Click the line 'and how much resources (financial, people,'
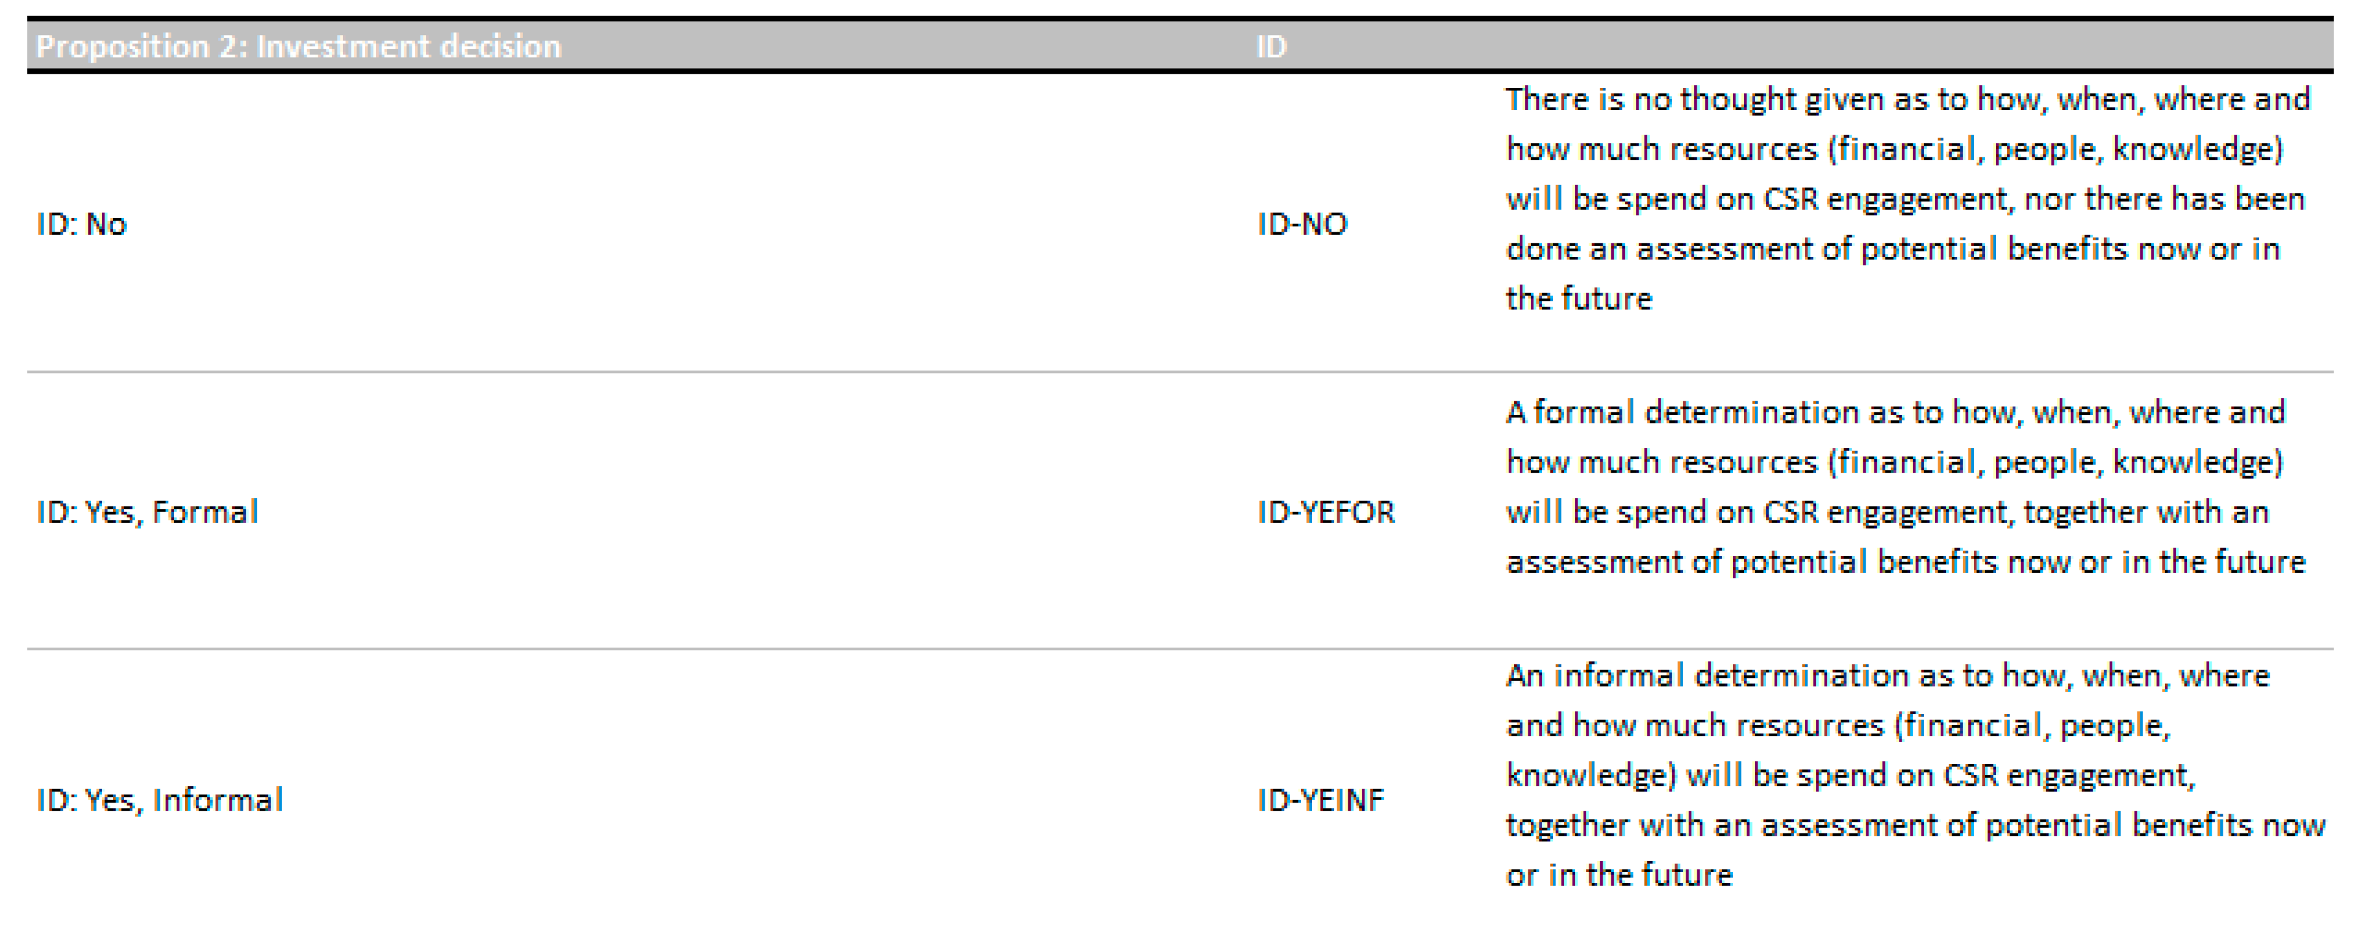This screenshot has width=2369, height=928. pos(1837,725)
